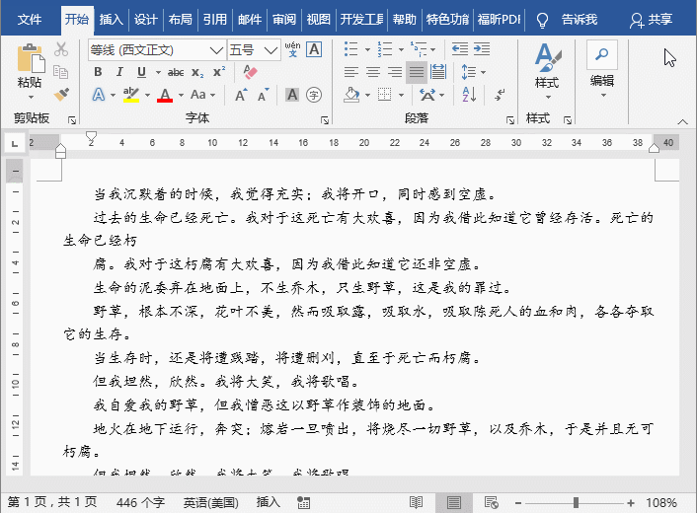Open the line spacing dropdown arrow
Screen dimensions: 697x513
484,72
